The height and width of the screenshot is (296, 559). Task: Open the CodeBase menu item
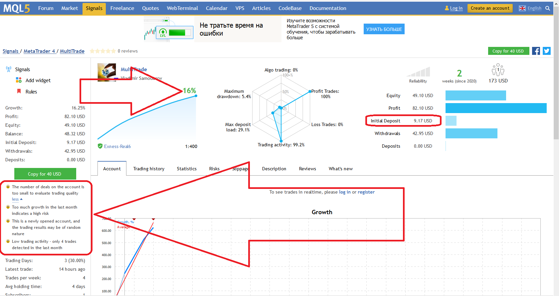290,8
